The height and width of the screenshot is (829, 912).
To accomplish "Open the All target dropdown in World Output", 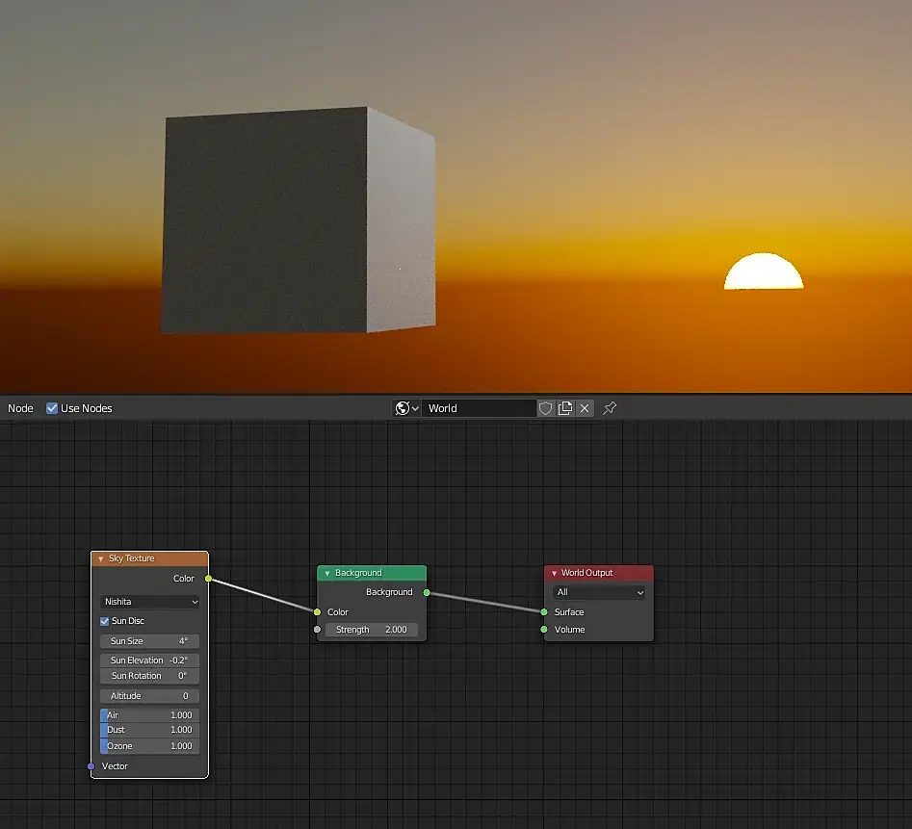I will 599,592.
